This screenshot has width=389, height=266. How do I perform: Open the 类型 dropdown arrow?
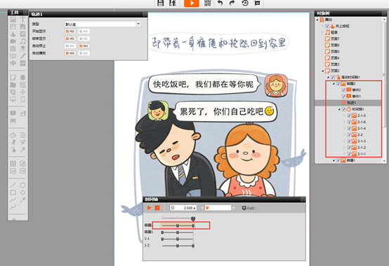click(138, 24)
